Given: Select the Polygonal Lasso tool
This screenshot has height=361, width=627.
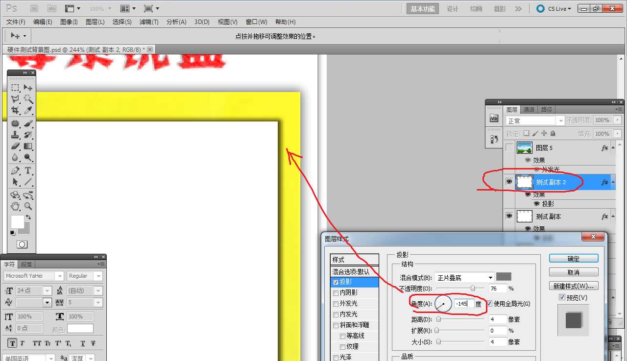Looking at the screenshot, I should pos(15,99).
